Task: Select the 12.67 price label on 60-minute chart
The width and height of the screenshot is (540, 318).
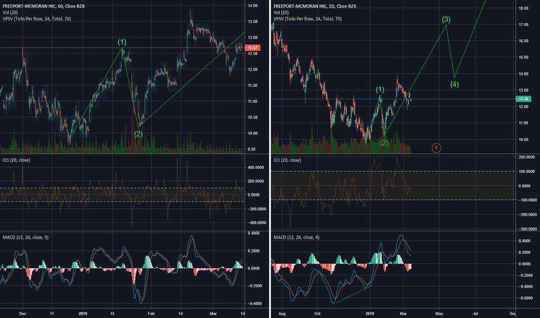Action: pyautogui.click(x=253, y=47)
